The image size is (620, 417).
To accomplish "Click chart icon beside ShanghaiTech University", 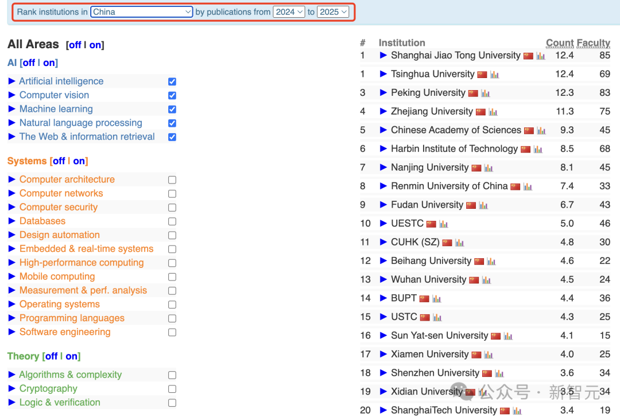I will click(x=517, y=411).
